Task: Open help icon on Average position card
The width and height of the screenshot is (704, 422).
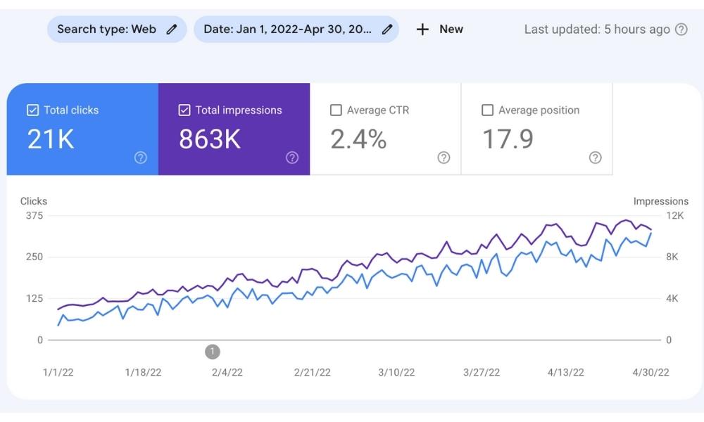Action: point(596,158)
